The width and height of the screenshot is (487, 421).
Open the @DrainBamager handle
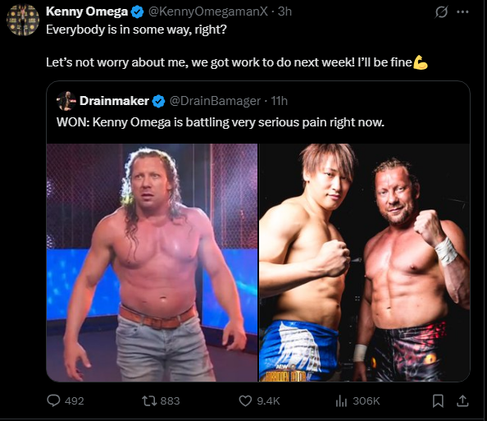215,101
